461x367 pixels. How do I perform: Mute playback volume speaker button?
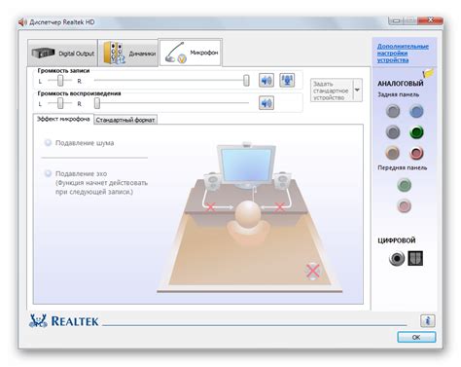[266, 103]
